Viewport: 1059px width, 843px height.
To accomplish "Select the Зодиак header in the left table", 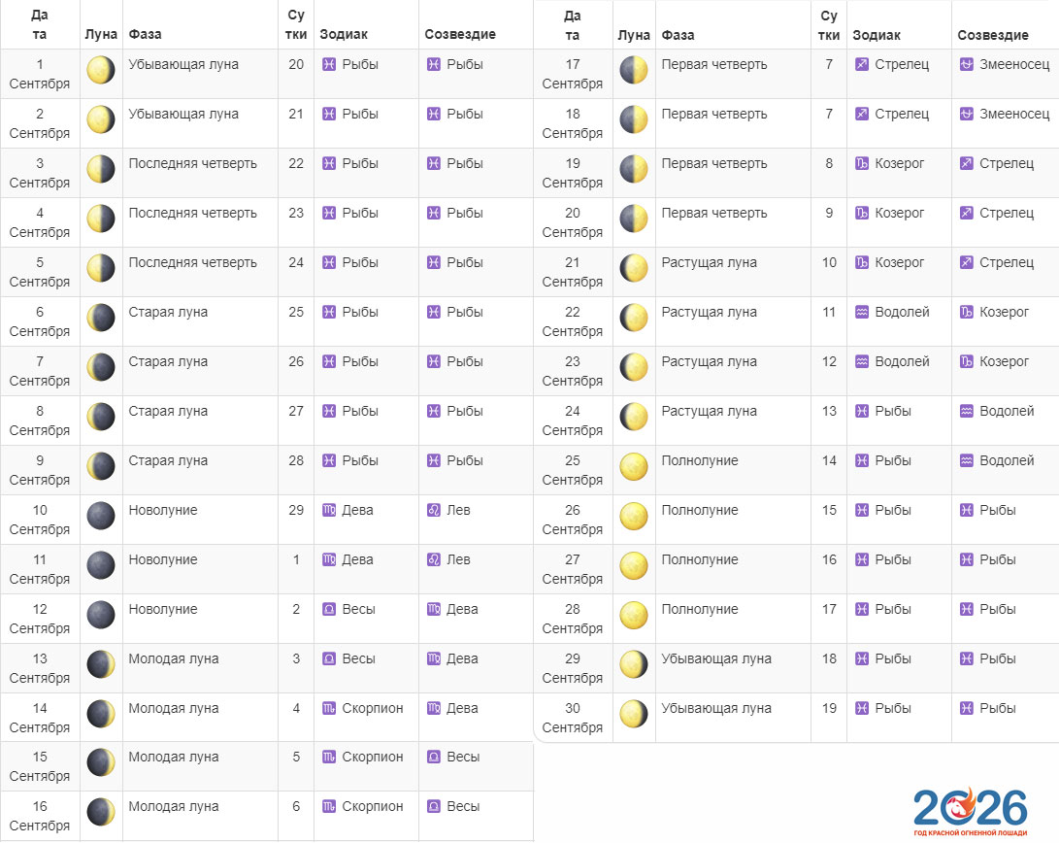I will [344, 34].
